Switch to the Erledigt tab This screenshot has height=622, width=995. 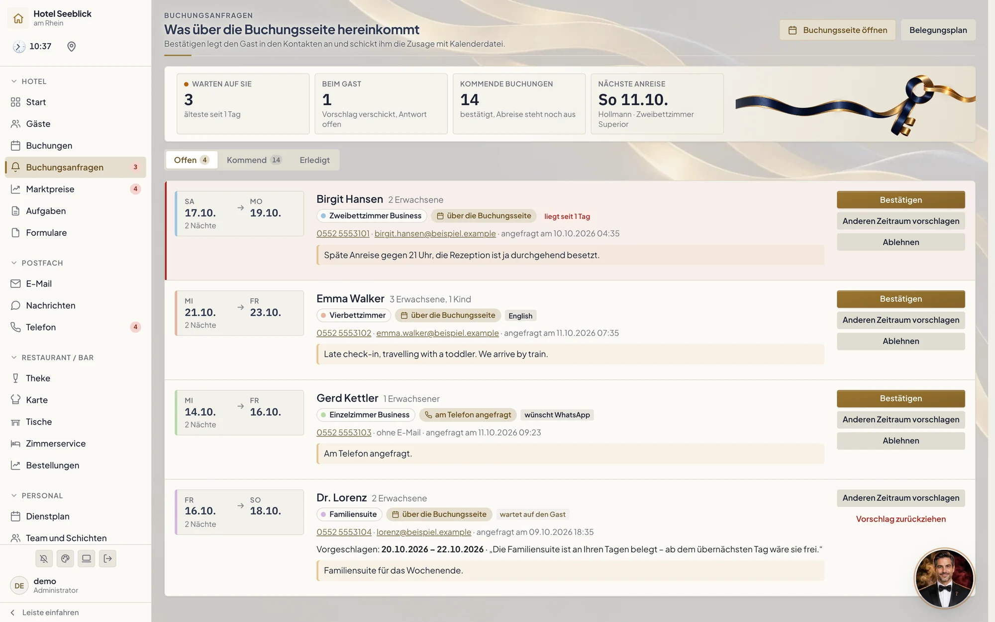coord(314,160)
